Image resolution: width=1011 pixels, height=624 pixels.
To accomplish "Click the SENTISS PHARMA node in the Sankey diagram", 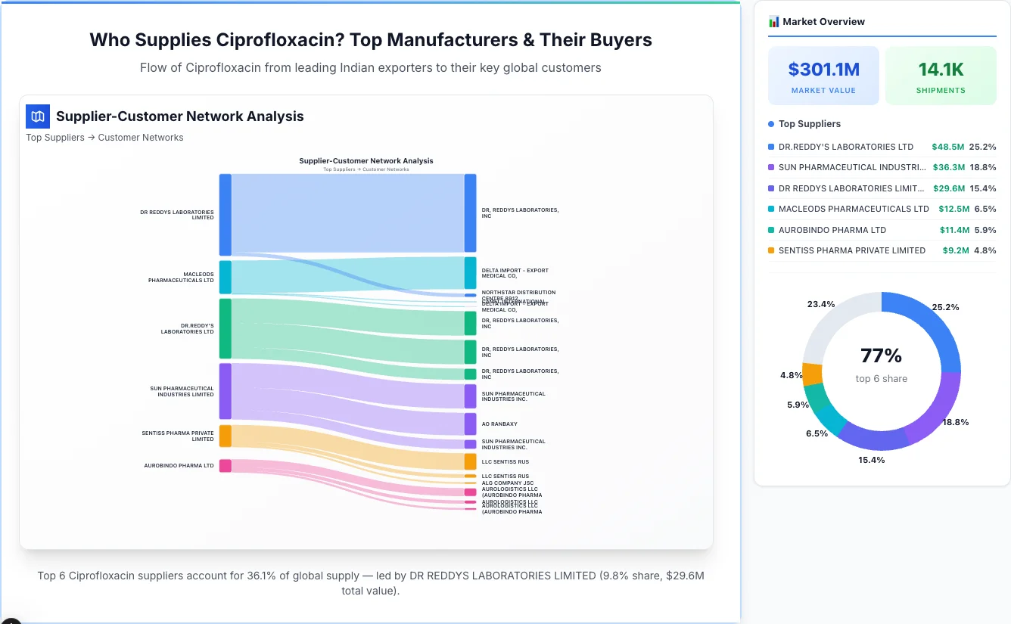I will pyautogui.click(x=225, y=435).
